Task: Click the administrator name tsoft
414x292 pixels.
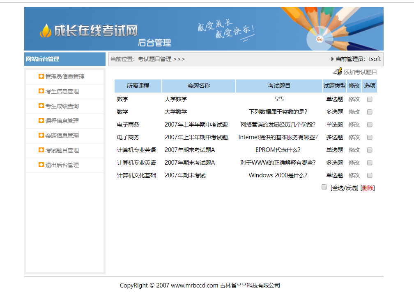Action: (375, 59)
